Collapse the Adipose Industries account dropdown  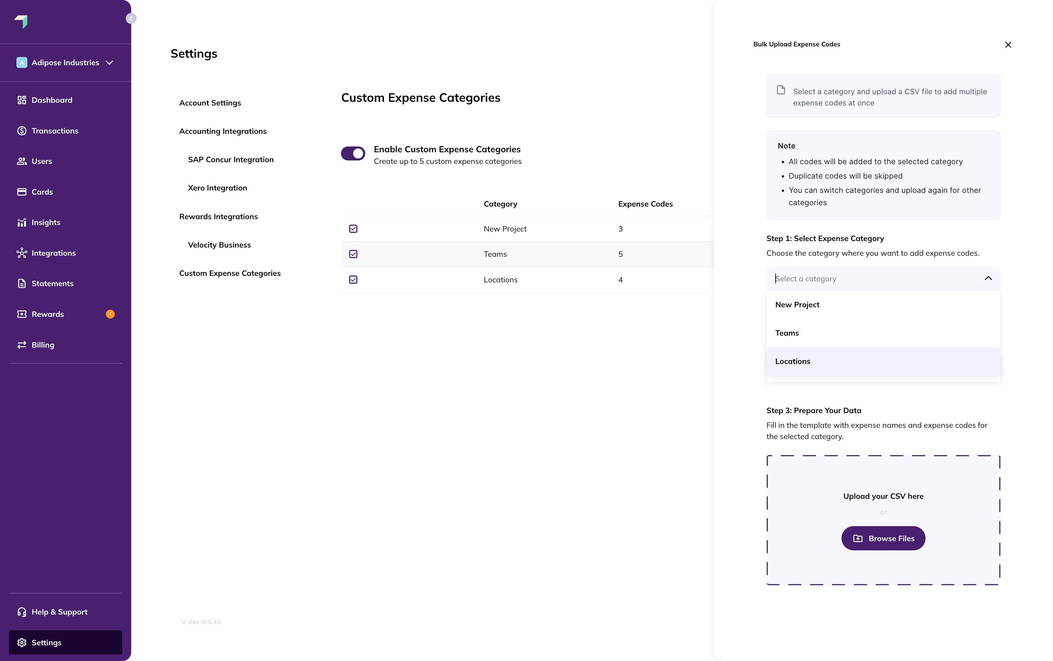[109, 62]
